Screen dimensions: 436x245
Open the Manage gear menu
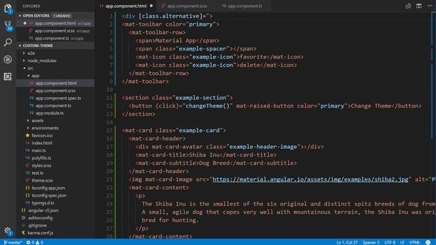click(x=7, y=231)
